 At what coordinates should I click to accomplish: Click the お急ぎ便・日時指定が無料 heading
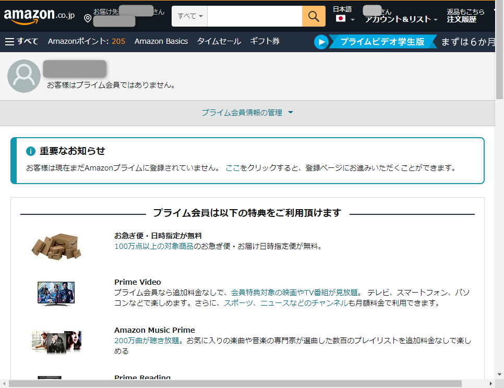158,236
